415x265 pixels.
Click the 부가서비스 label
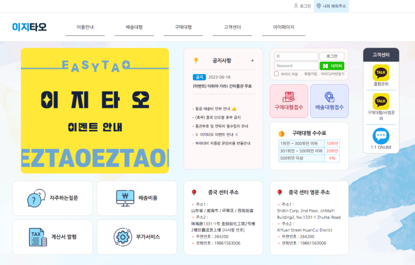148,237
